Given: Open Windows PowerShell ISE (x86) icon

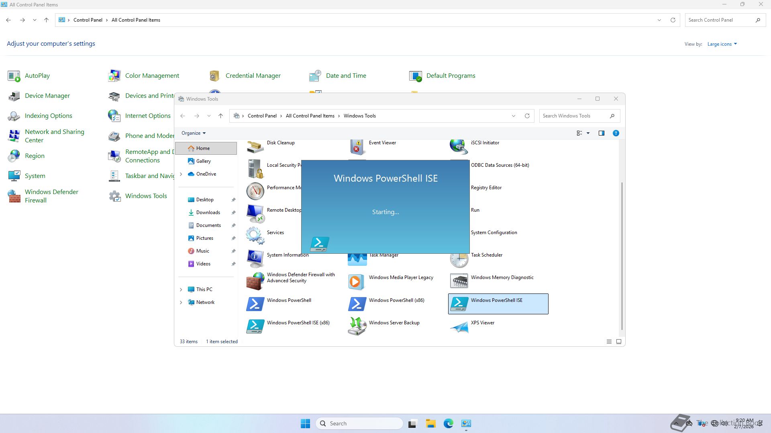Looking at the screenshot, I should 255,326.
